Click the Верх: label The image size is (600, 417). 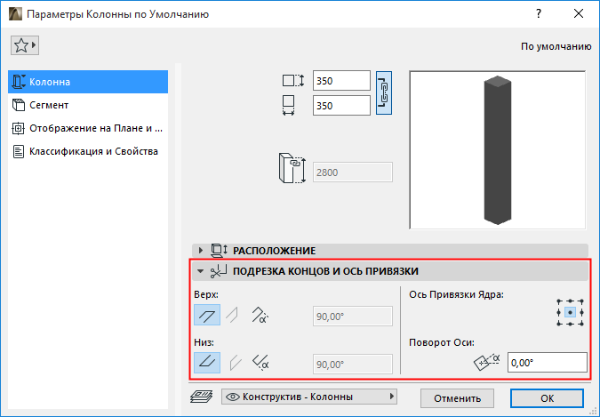(206, 295)
